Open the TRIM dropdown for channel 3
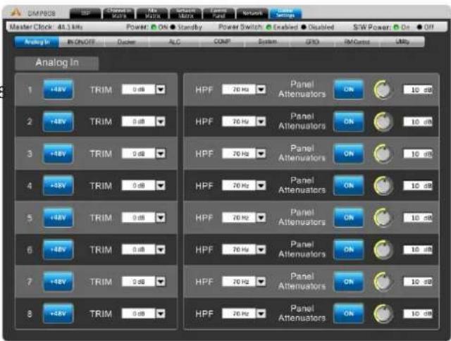Viewport: 451px width, 341px height. tap(161, 154)
